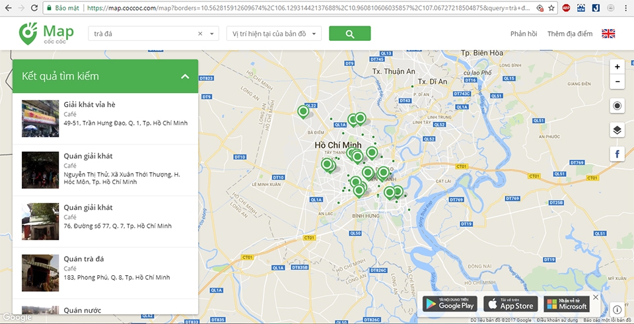This screenshot has height=324, width=634.
Task: Open Phản hồi feedback link
Action: [524, 34]
